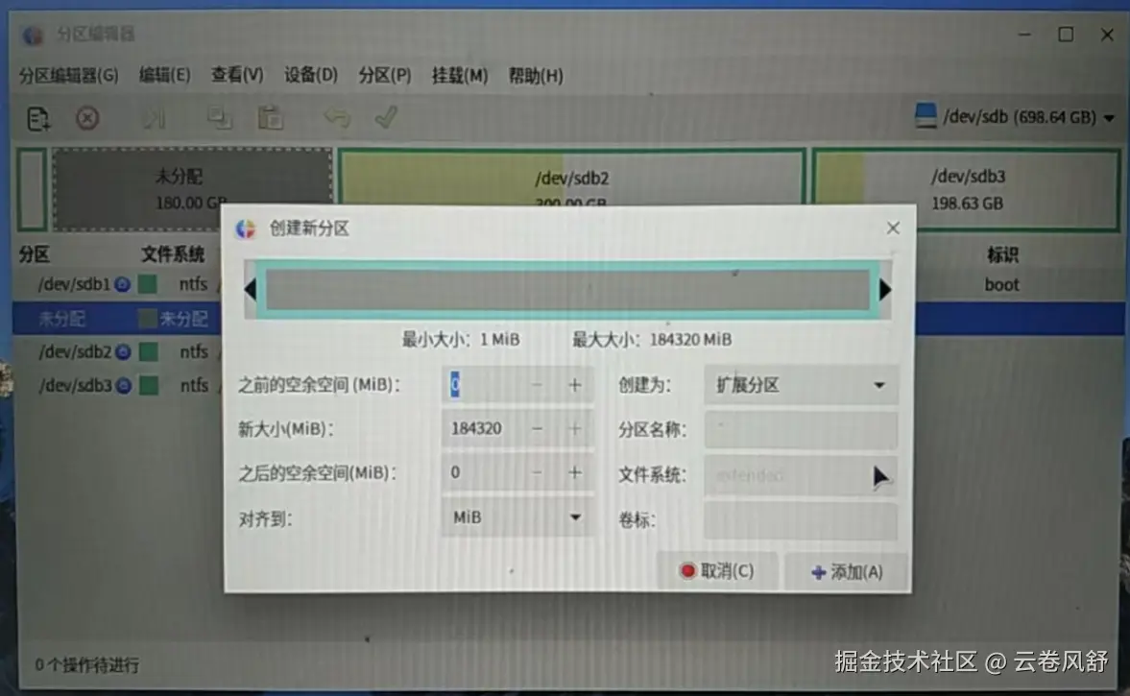Click the lock icon next to /dev/sdb1
This screenshot has width=1130, height=696.
[123, 284]
